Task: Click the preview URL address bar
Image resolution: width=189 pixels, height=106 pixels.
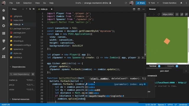Action: coord(168,14)
